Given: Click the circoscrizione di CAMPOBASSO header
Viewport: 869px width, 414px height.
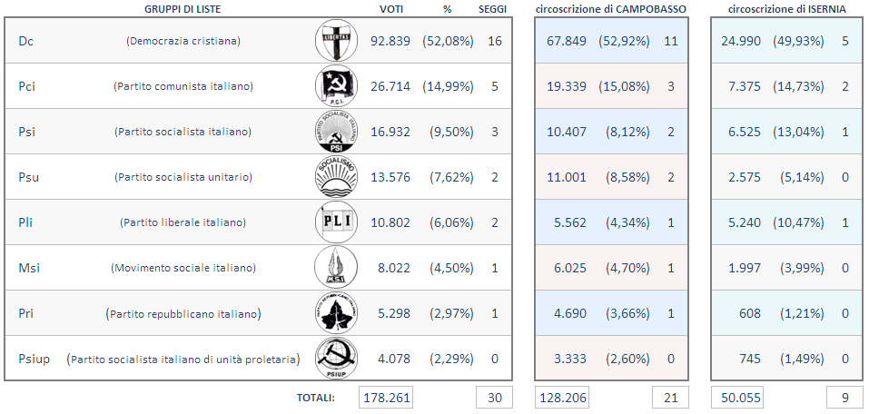Looking at the screenshot, I should coord(611,8).
